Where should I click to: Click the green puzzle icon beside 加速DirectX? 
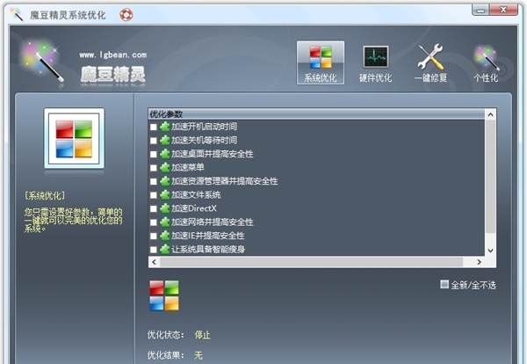coord(165,208)
